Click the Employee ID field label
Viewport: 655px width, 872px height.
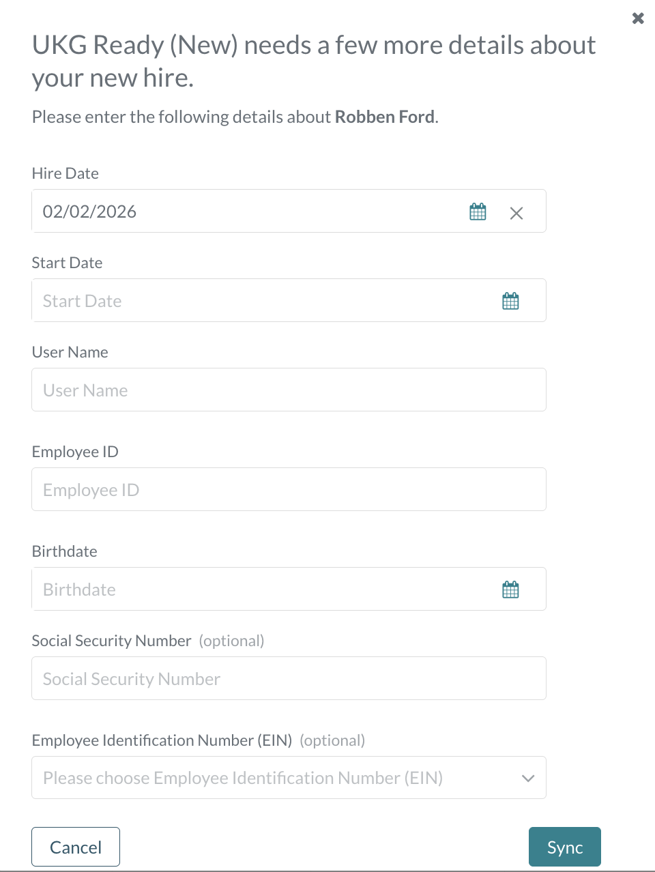75,452
